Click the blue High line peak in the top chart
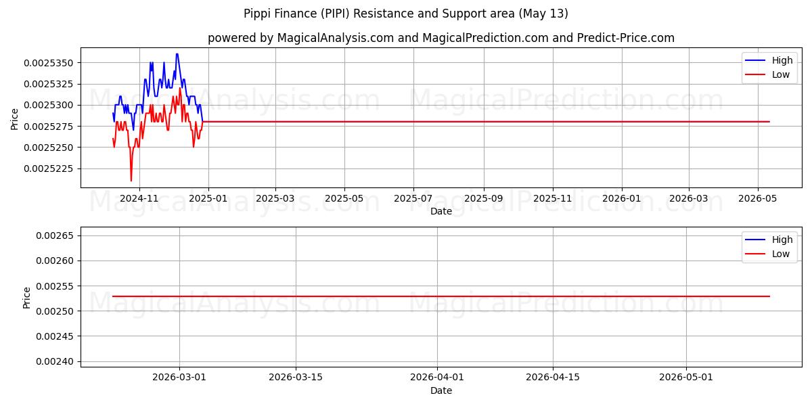This screenshot has height=406, width=812. [177, 54]
